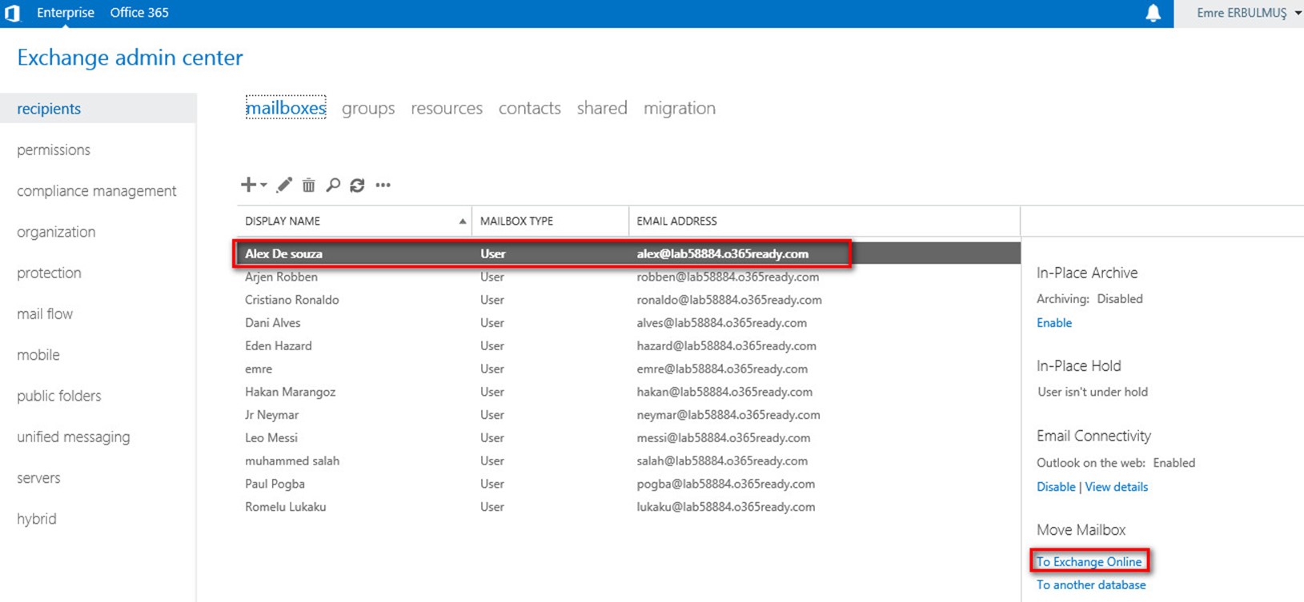Go to permissions section
The image size is (1304, 602).
(54, 150)
